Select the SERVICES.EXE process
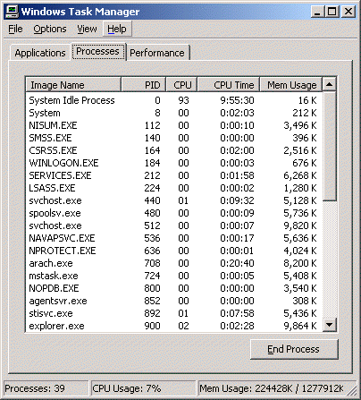Screen dimensions: 361x400 coord(174,175)
